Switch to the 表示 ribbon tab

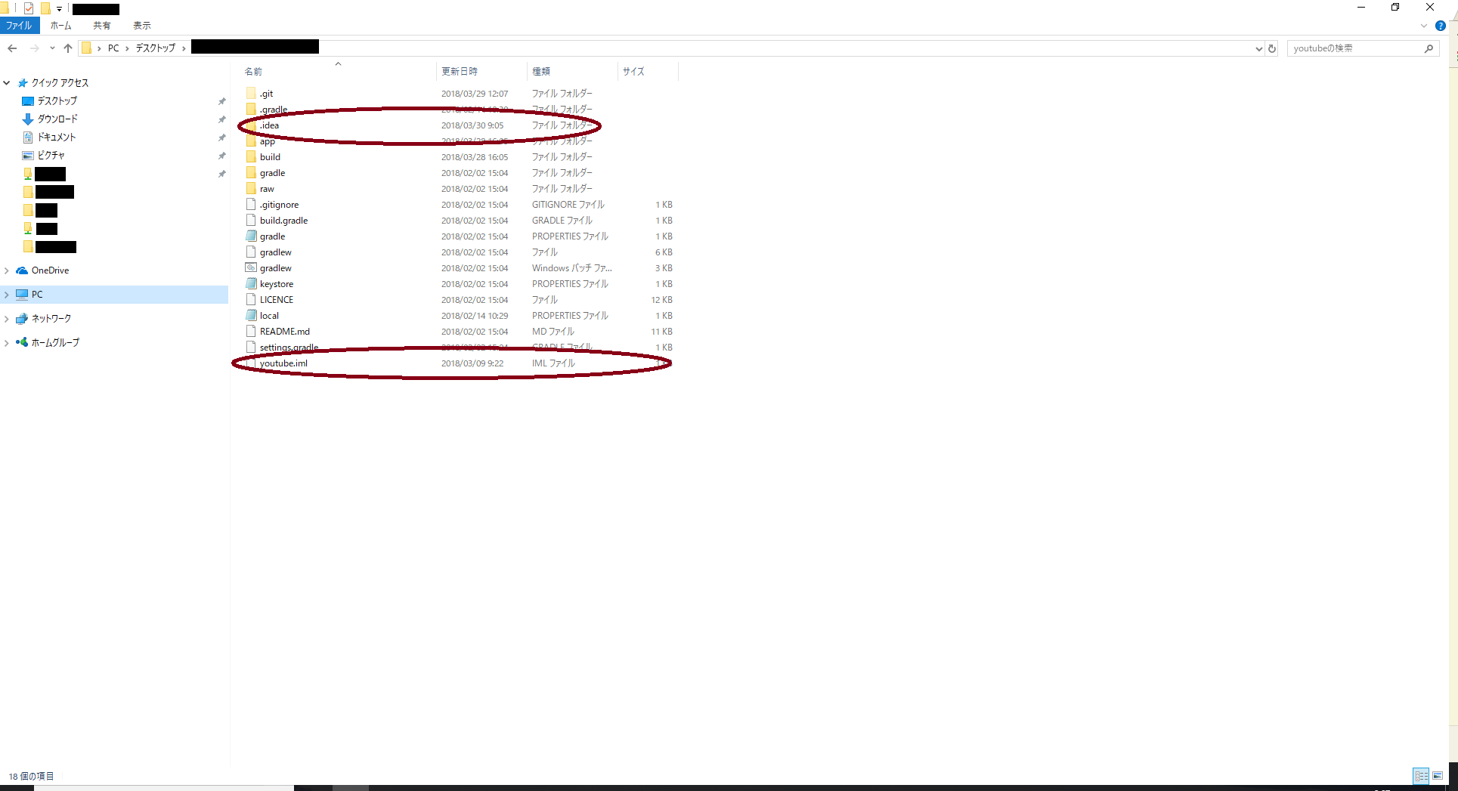[x=142, y=26]
